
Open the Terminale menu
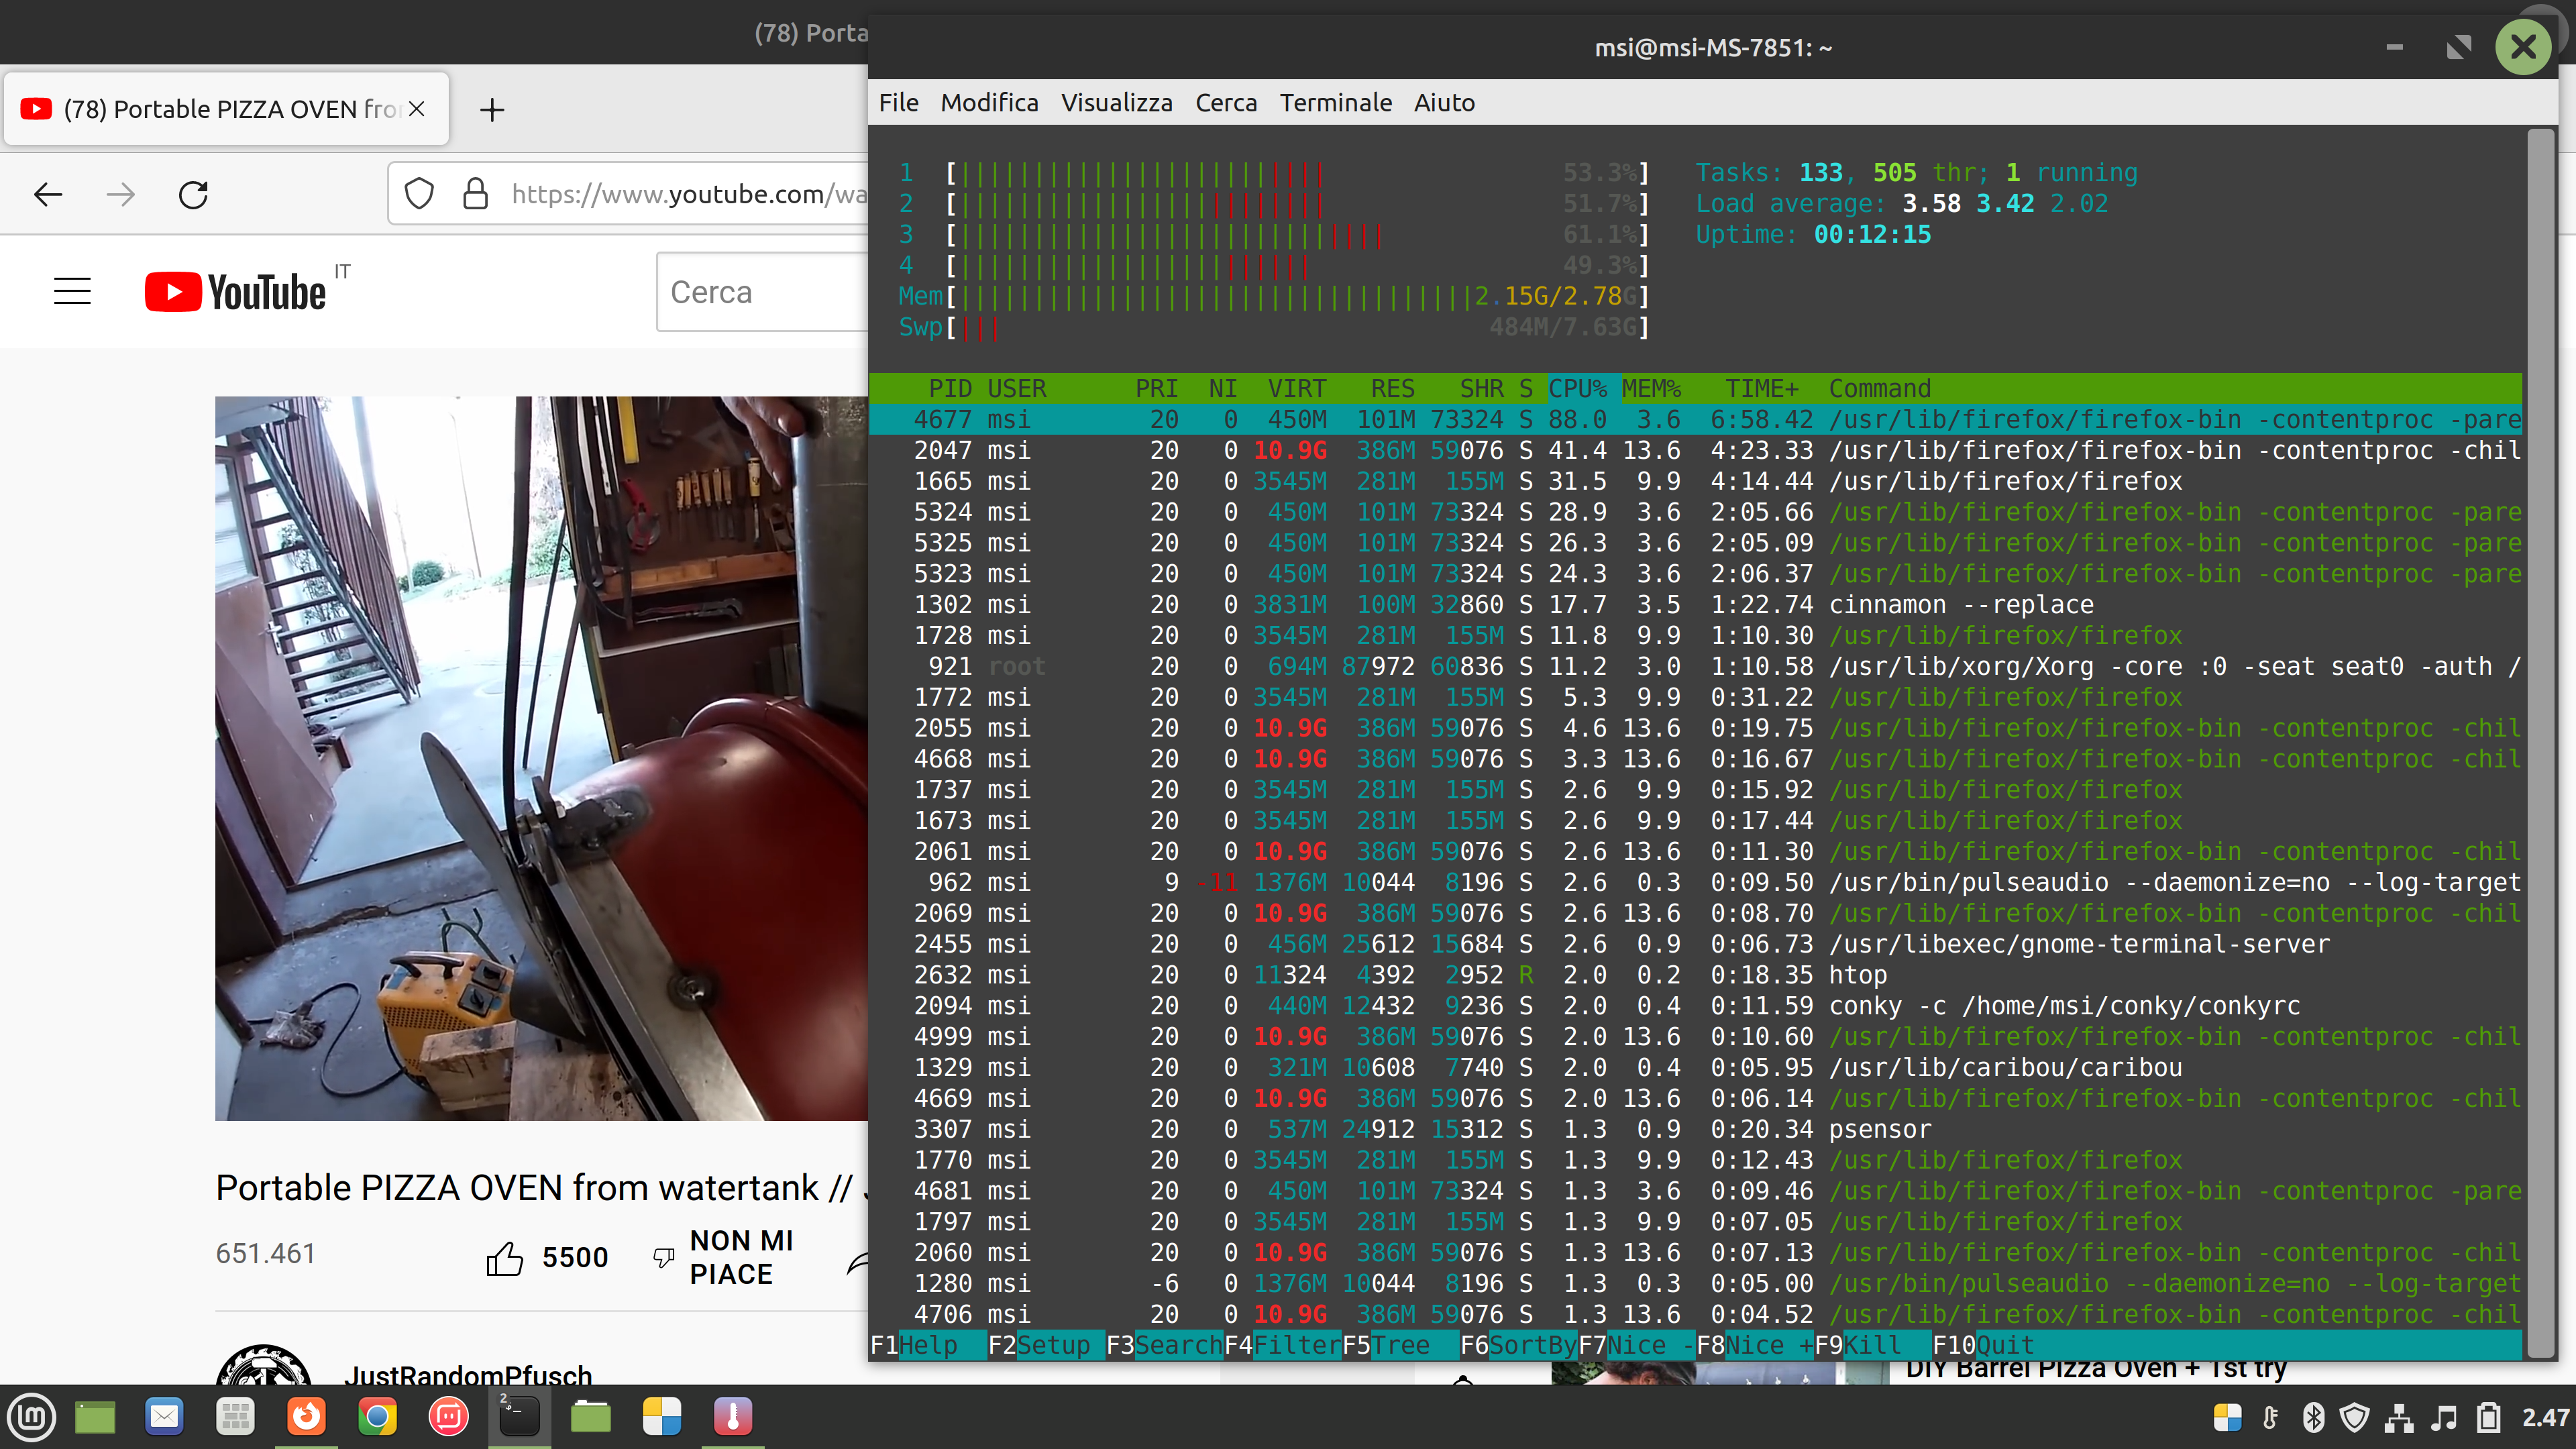tap(1335, 103)
